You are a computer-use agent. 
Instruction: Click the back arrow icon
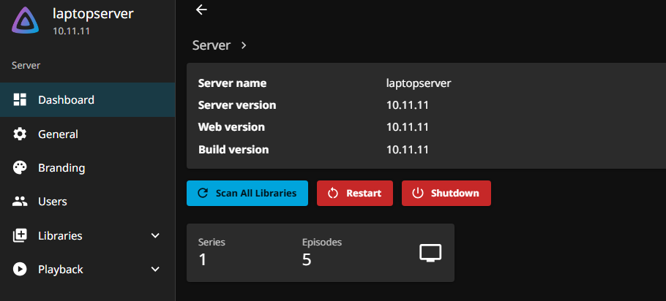[201, 9]
